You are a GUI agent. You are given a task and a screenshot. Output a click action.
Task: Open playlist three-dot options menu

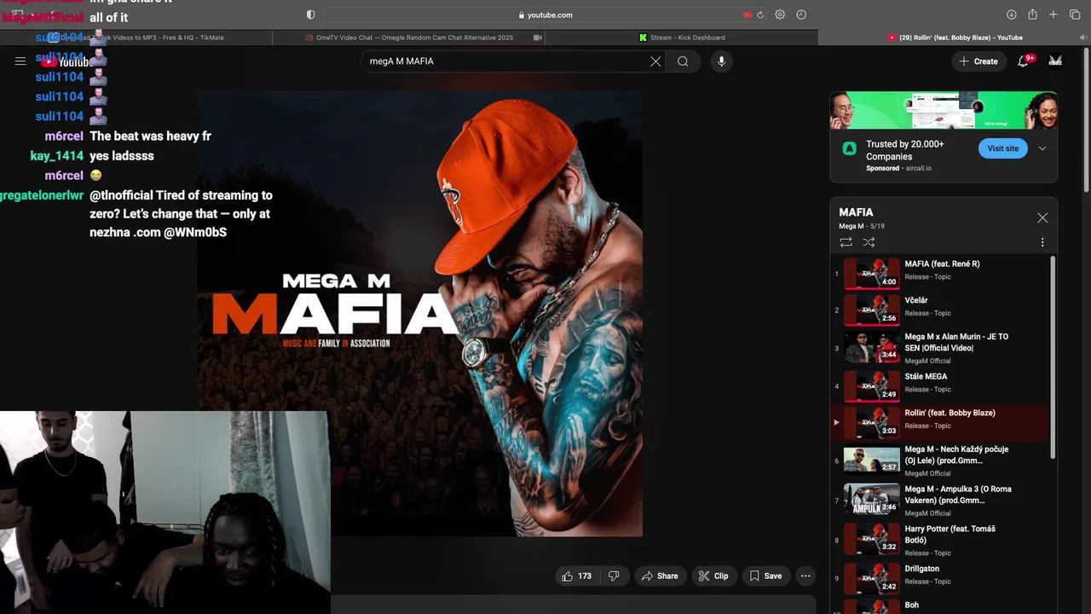(x=1042, y=242)
